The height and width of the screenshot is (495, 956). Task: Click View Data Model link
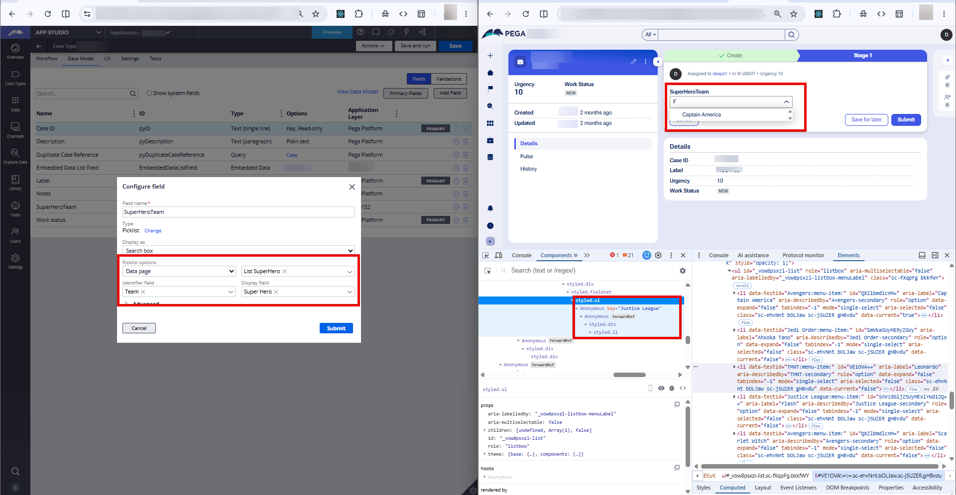click(x=358, y=92)
